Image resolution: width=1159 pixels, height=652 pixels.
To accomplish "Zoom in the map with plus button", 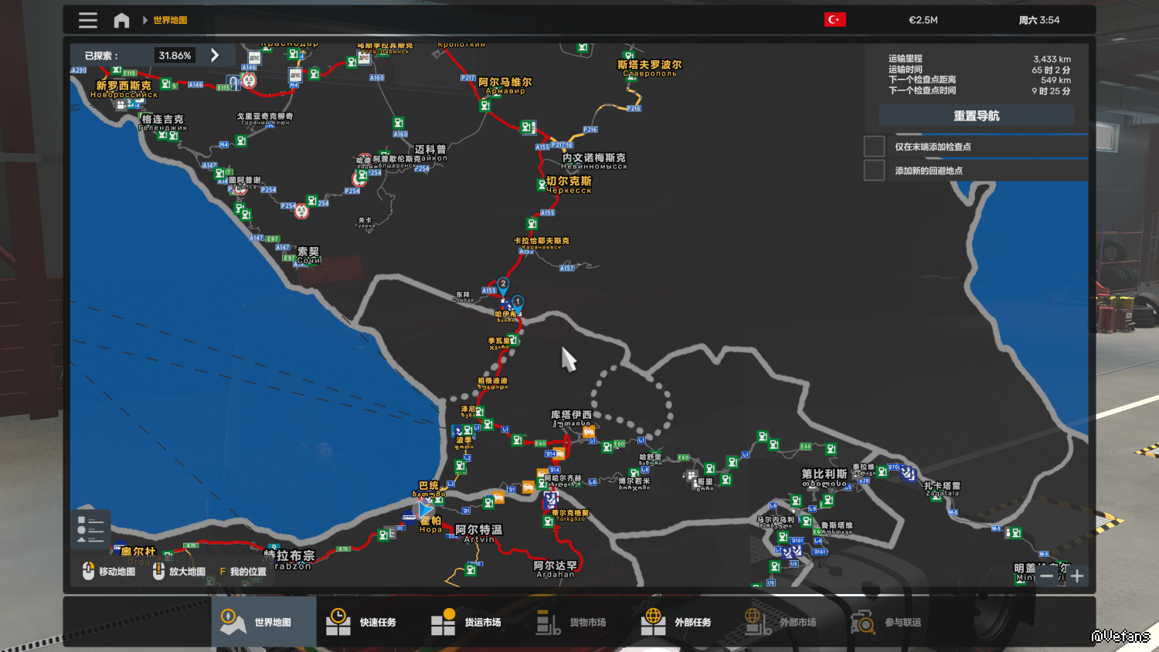I will click(1077, 576).
